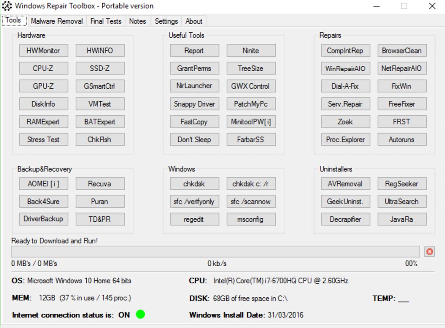
Task: Switch to the Malware Removal tab
Action: (56, 21)
